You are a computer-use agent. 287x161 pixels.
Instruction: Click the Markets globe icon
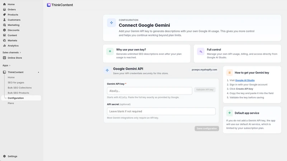tap(4, 40)
